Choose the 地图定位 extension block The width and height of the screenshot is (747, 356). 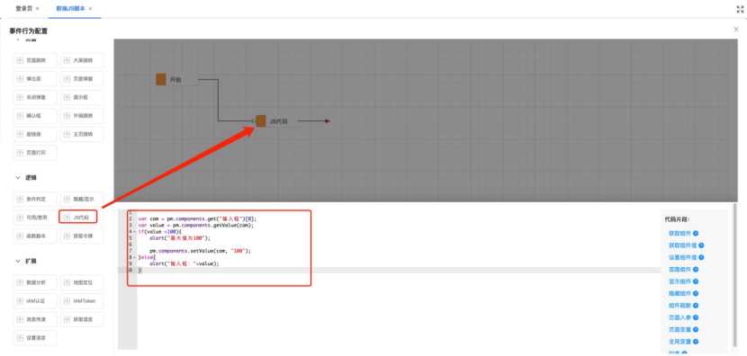[82, 282]
